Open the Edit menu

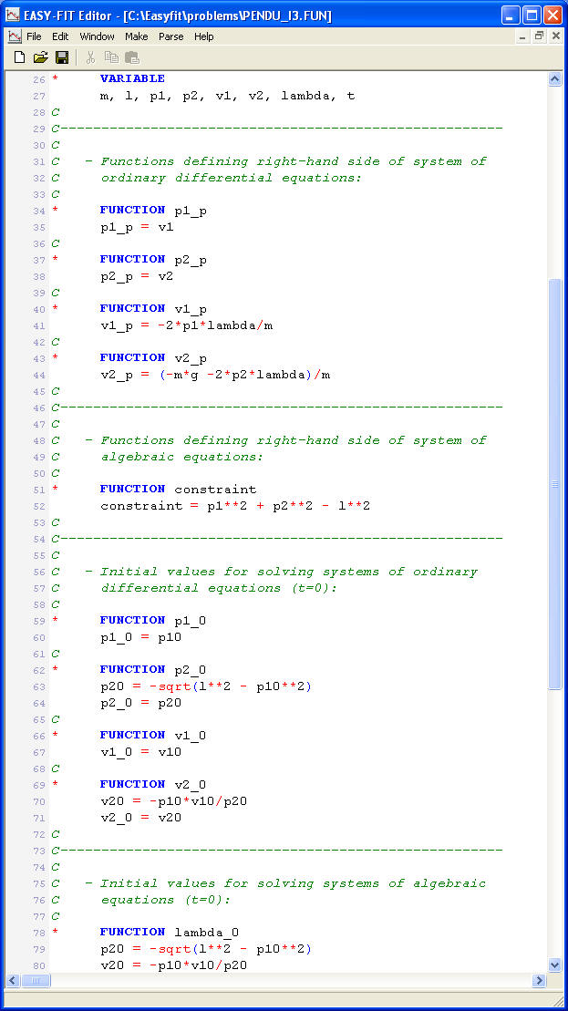point(60,36)
